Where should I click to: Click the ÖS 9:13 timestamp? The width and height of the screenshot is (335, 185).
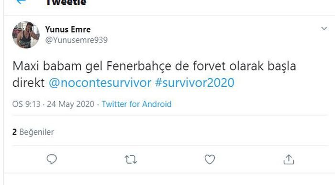point(26,104)
